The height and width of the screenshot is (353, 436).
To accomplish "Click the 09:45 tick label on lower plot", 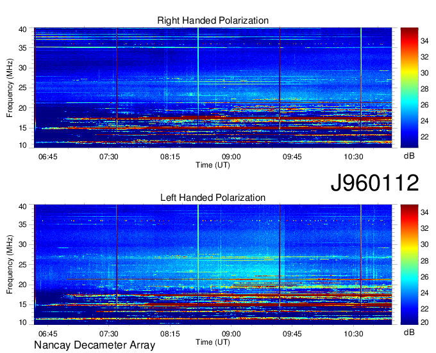I will click(292, 334).
